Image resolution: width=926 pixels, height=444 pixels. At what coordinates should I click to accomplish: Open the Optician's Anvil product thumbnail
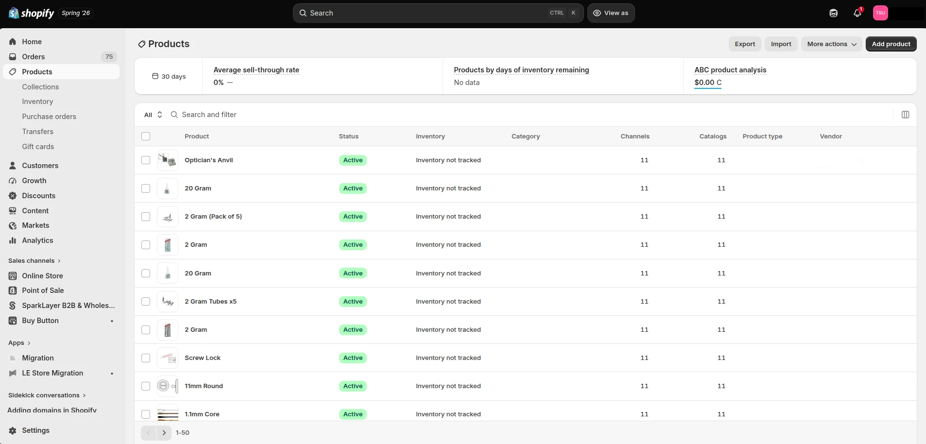tap(167, 160)
